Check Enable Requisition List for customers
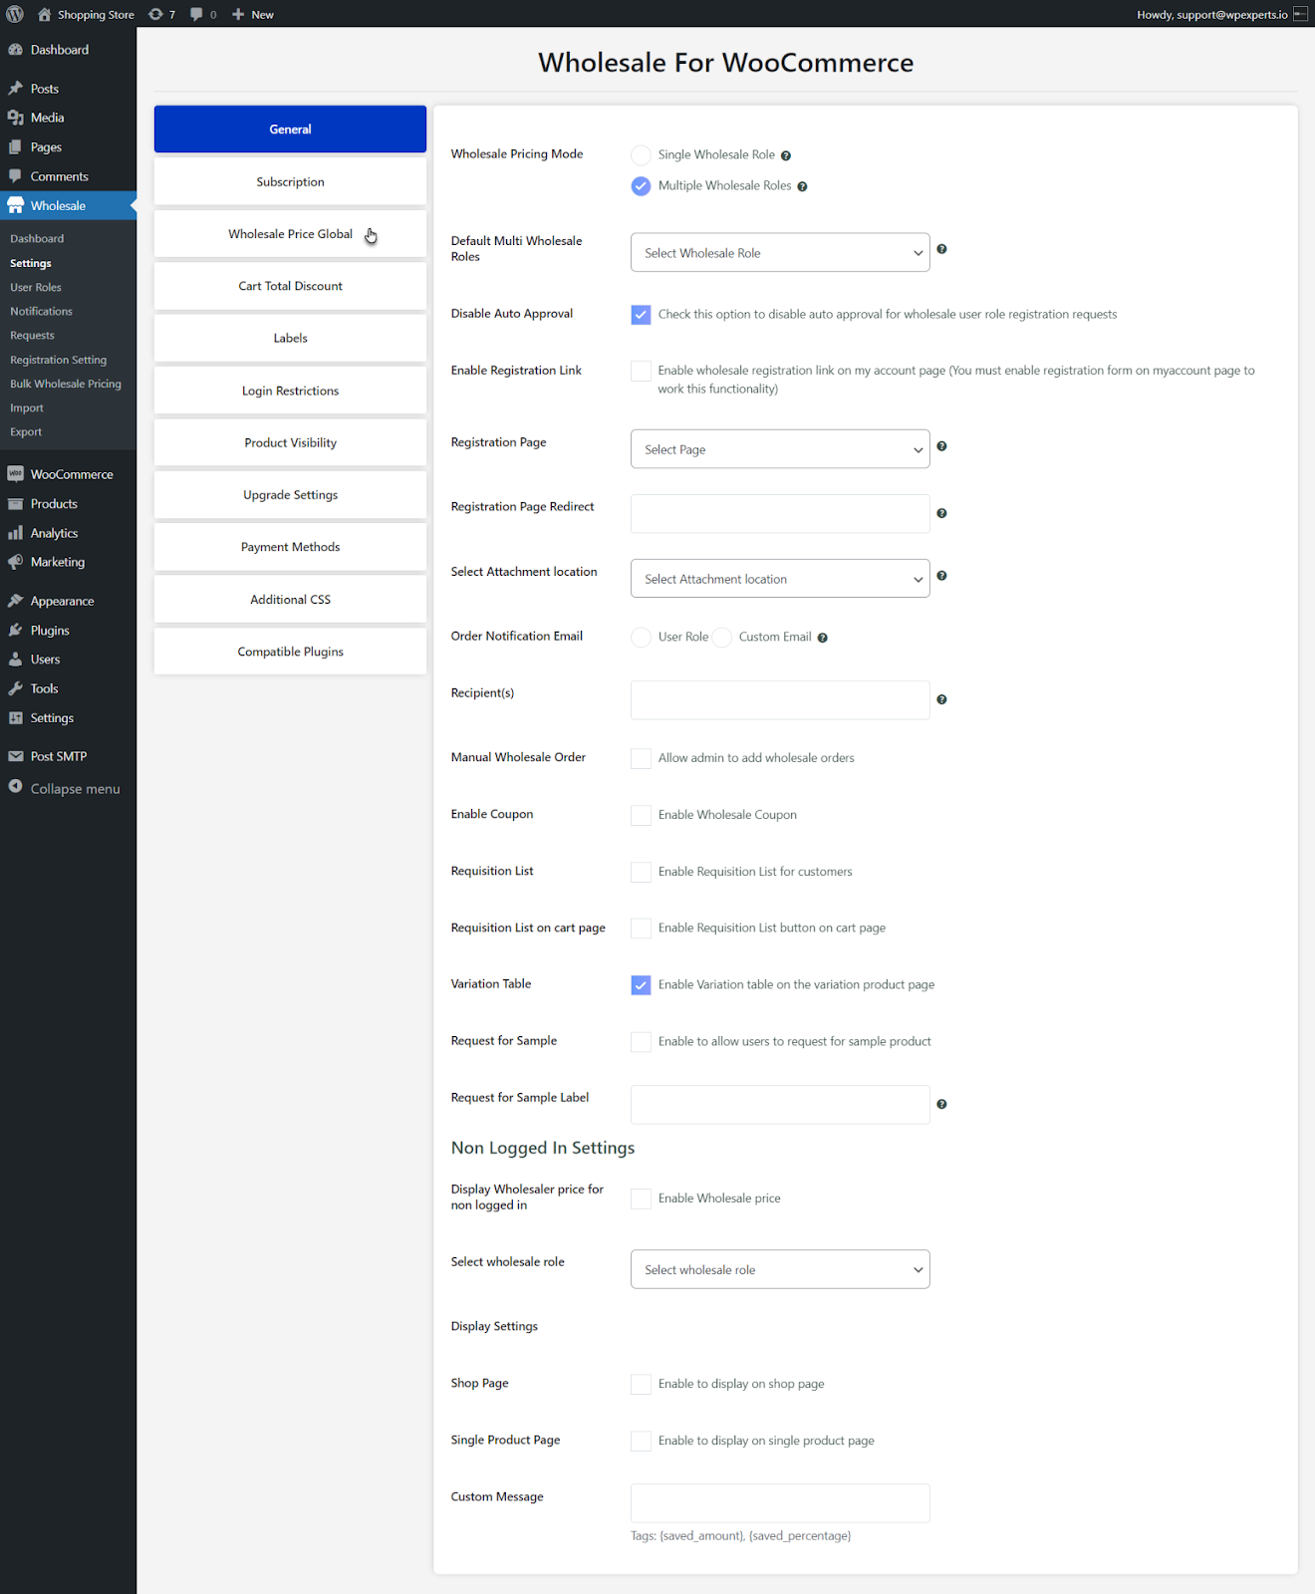Viewport: 1315px width, 1594px height. 641,872
